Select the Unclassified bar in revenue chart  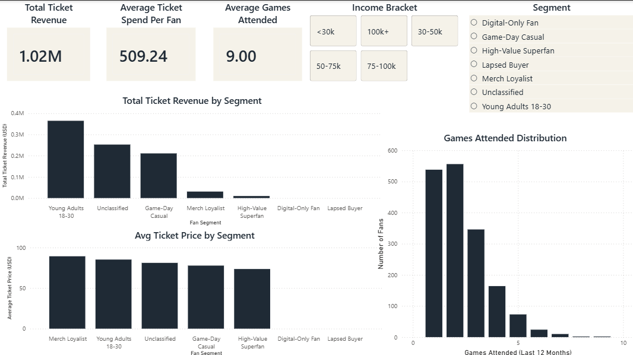[x=112, y=171]
